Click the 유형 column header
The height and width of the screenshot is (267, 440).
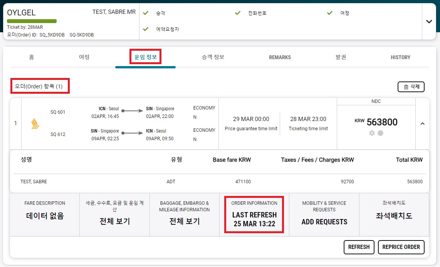tap(176, 159)
